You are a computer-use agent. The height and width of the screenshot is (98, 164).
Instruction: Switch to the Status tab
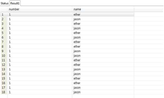point(5,3)
